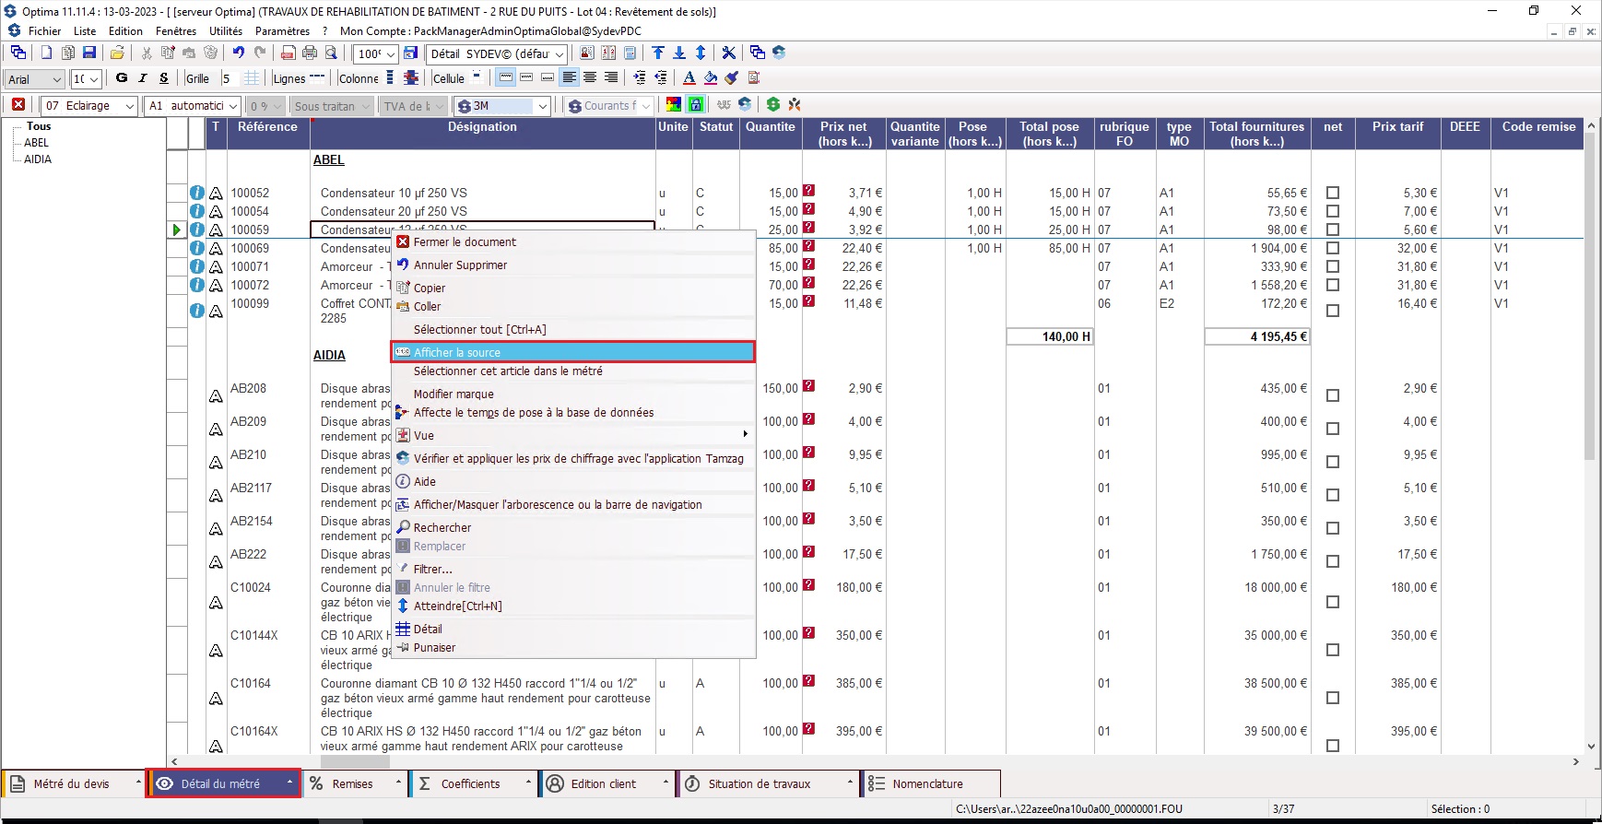This screenshot has width=1602, height=824.
Task: Click the paintbrush format painter icon
Action: click(732, 78)
